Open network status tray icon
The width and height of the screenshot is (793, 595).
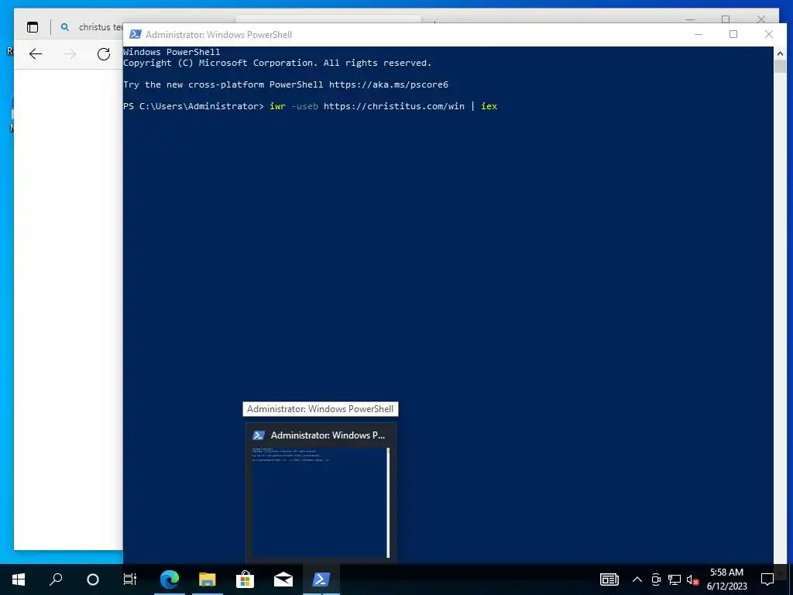click(675, 580)
